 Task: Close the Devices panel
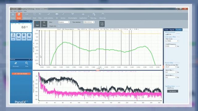pos(31,60)
